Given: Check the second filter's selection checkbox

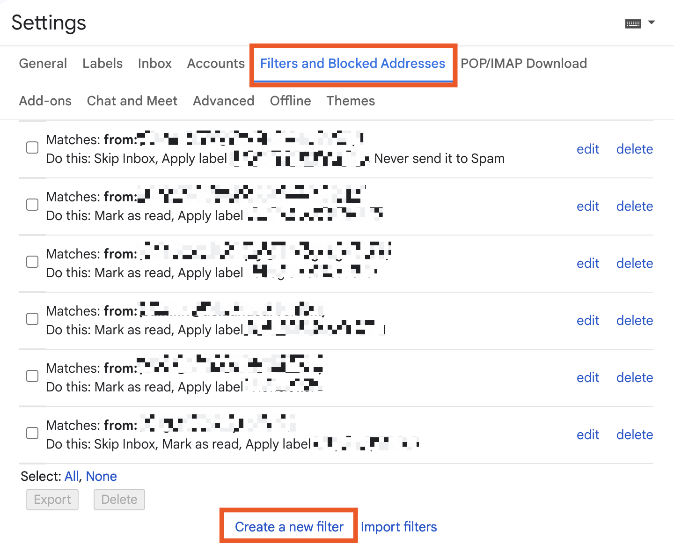Looking at the screenshot, I should click(32, 205).
